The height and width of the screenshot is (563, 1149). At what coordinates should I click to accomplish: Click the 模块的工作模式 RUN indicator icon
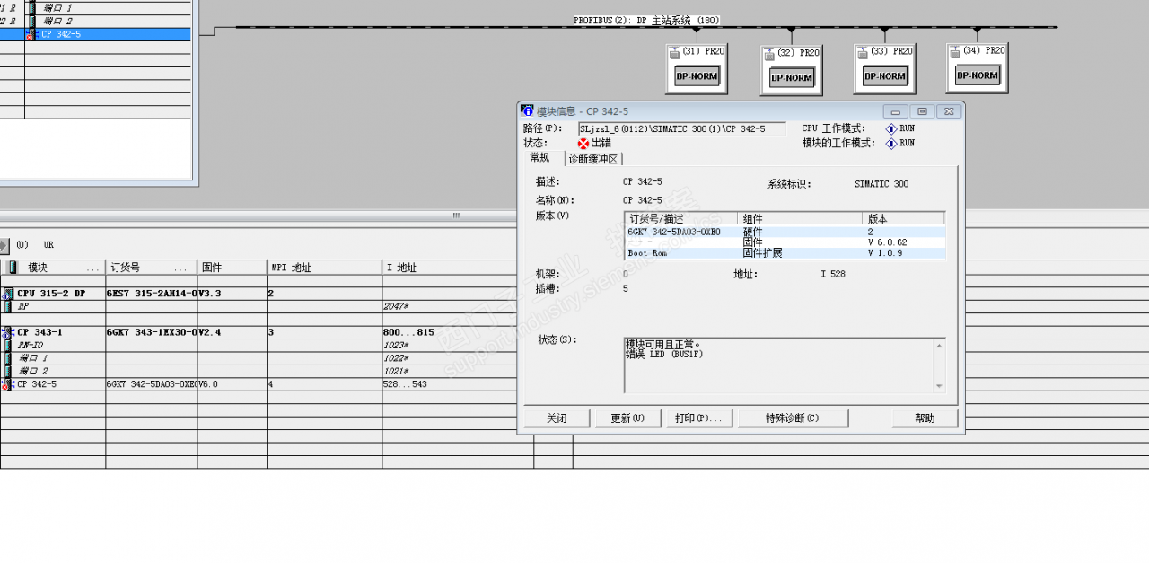tap(891, 143)
